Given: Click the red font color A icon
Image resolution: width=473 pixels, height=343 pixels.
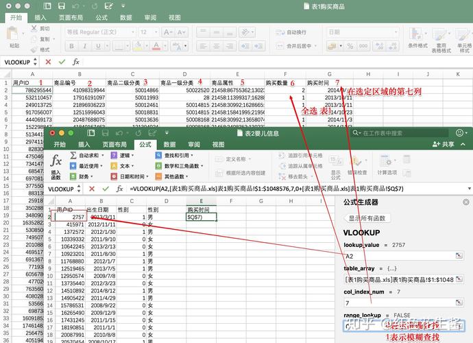Looking at the screenshot, I should click(x=156, y=46).
